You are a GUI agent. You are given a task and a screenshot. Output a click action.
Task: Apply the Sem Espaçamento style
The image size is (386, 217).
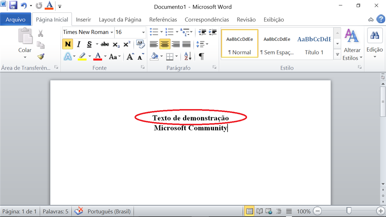(277, 43)
